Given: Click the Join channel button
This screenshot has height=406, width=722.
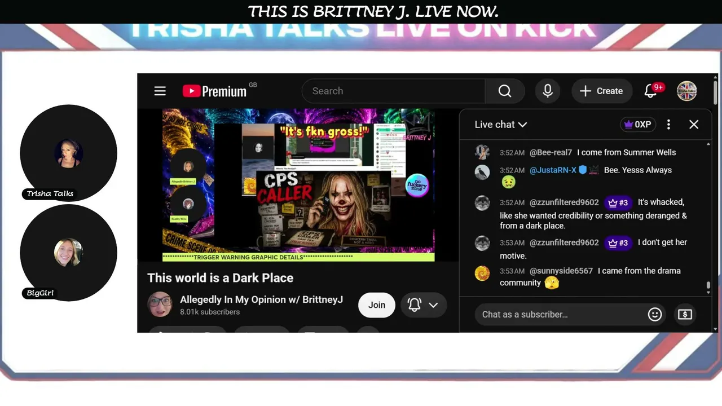Looking at the screenshot, I should click(x=377, y=305).
